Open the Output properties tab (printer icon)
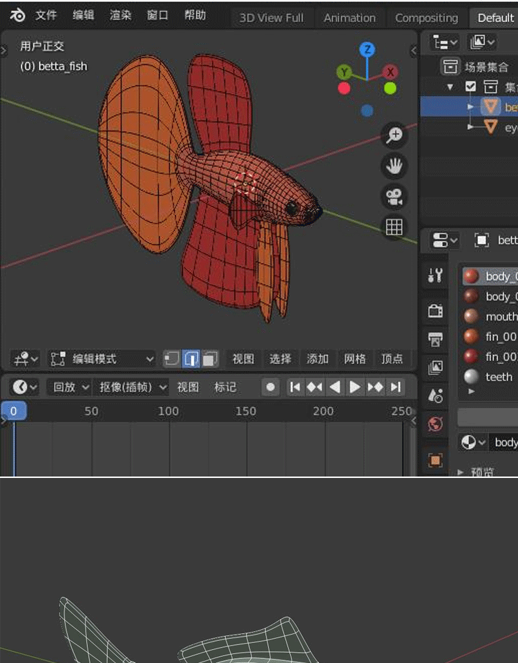The height and width of the screenshot is (663, 518). pos(436,339)
